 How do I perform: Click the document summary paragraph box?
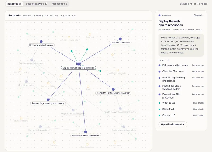(x=181, y=45)
